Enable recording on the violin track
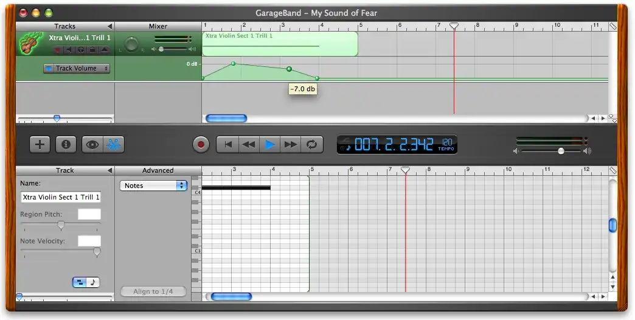This screenshot has height=320, width=635. click(x=57, y=50)
